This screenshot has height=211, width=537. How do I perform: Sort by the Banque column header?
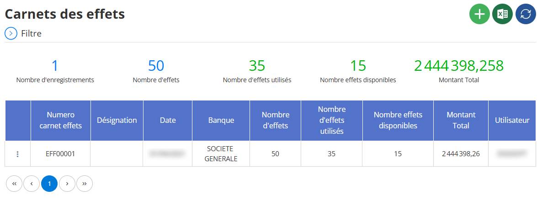pyautogui.click(x=221, y=121)
